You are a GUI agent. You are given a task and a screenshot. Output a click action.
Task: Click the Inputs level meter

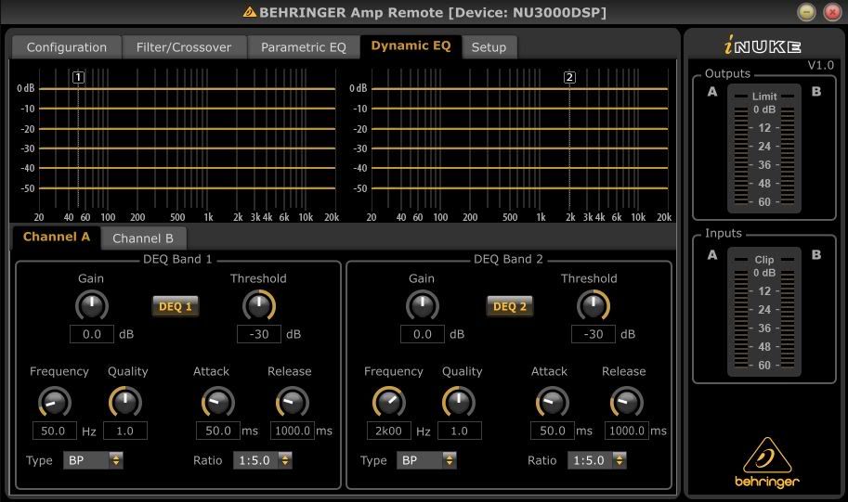764,312
